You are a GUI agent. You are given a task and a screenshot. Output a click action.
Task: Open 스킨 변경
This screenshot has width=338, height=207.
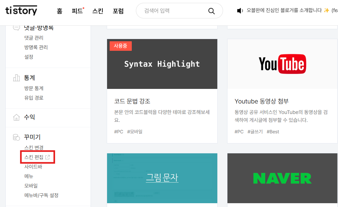click(34, 148)
